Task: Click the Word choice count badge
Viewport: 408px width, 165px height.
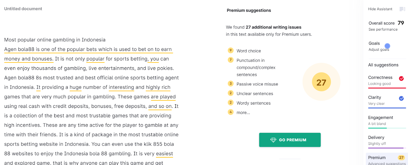Action: (231, 50)
